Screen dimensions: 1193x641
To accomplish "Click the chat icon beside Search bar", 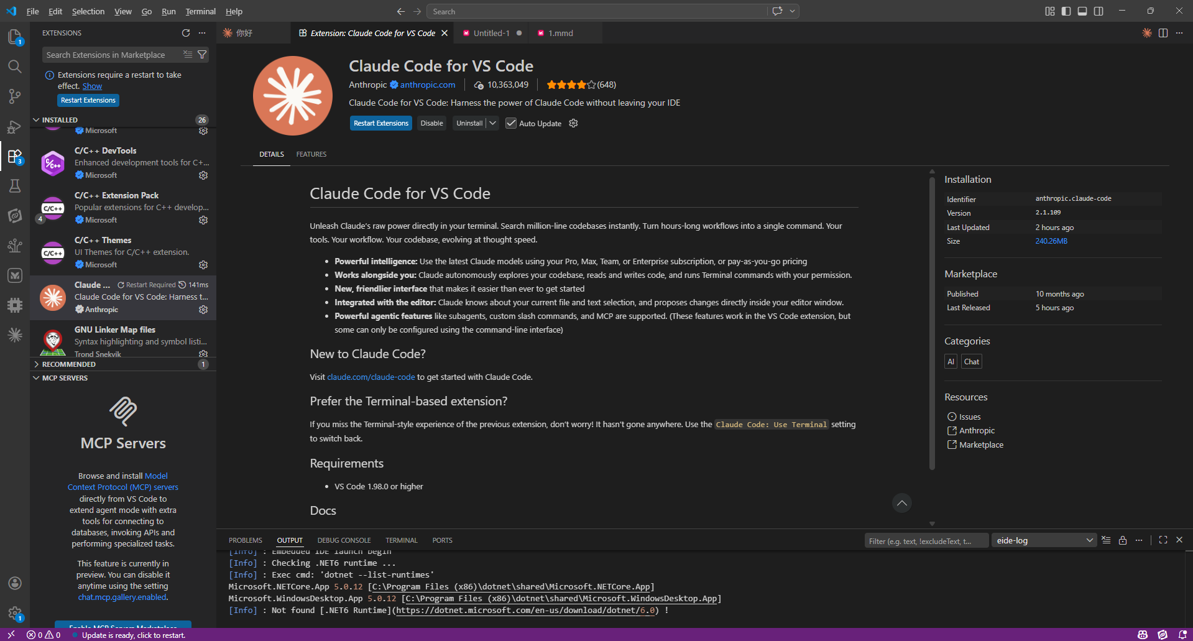I will pyautogui.click(x=777, y=11).
